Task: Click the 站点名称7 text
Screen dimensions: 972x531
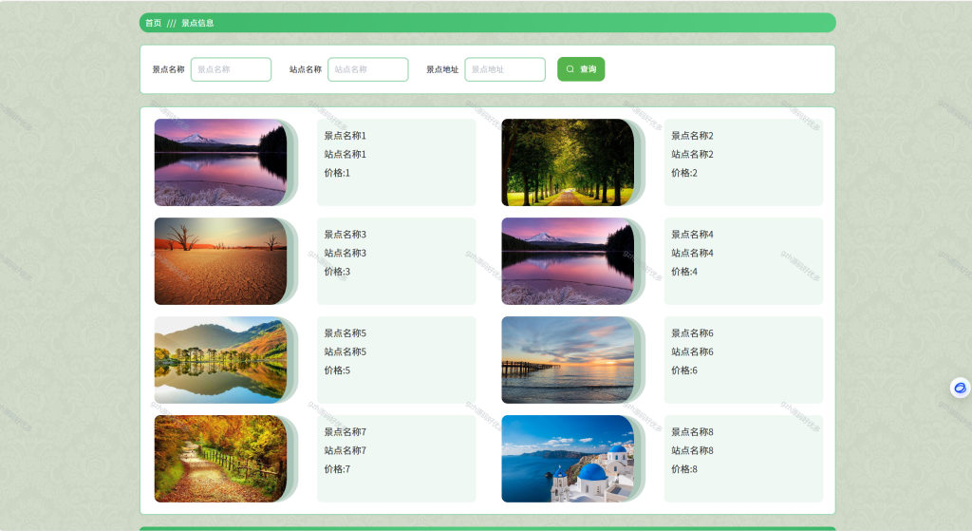Action: (346, 449)
